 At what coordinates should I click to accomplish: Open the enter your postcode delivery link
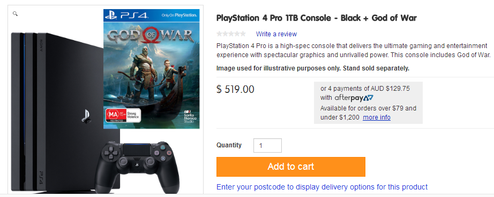(322, 187)
